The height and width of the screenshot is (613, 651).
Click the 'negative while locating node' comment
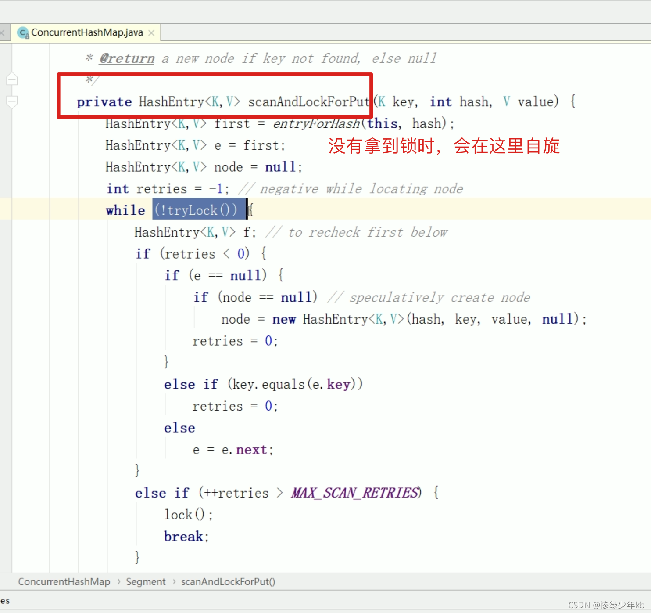351,189
